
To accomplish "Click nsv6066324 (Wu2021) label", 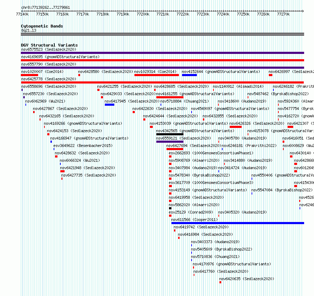I will tap(80, 160).
